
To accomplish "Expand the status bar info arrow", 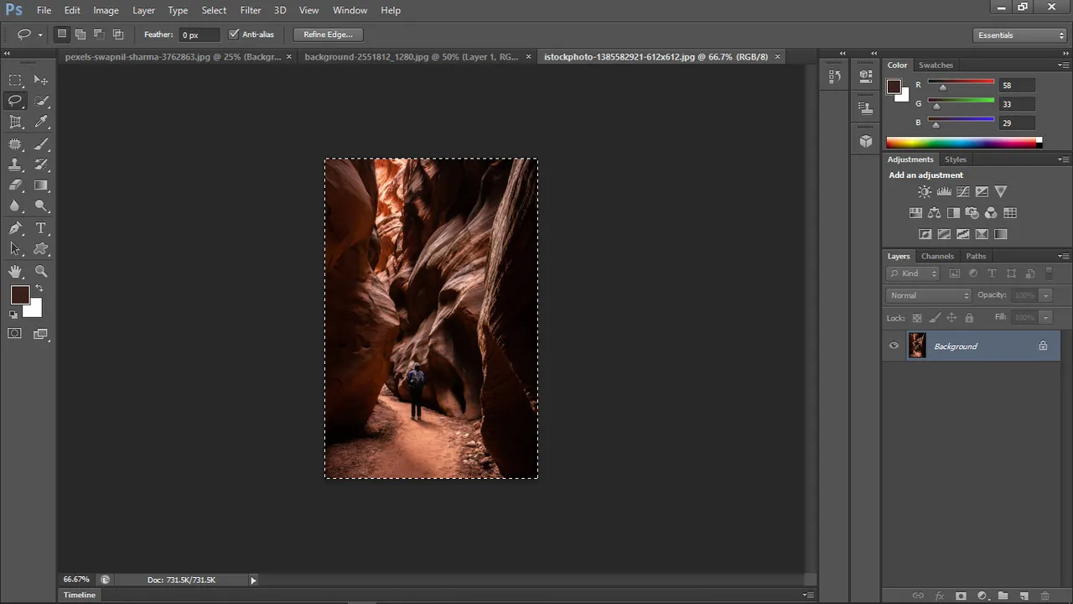I will tap(253, 580).
